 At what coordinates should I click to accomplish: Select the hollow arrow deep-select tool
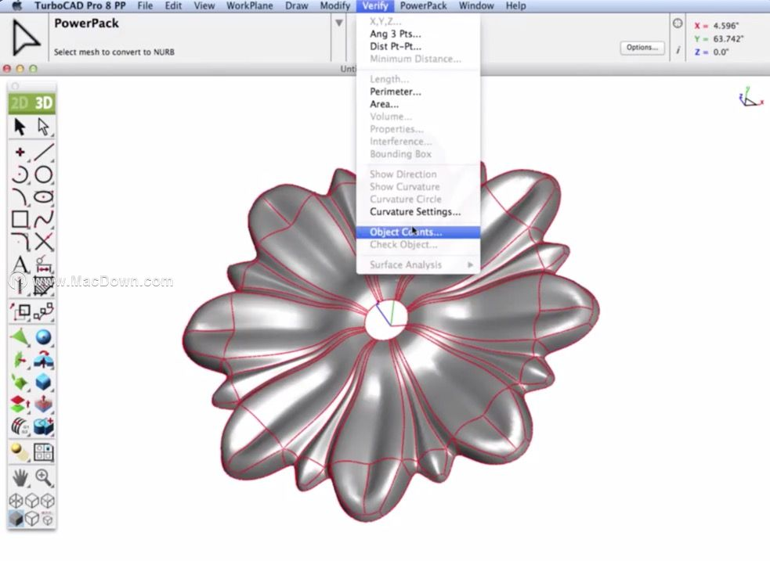pos(43,127)
